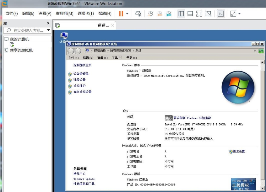Open the VMware 帮助(H) menu

coord(105,13)
